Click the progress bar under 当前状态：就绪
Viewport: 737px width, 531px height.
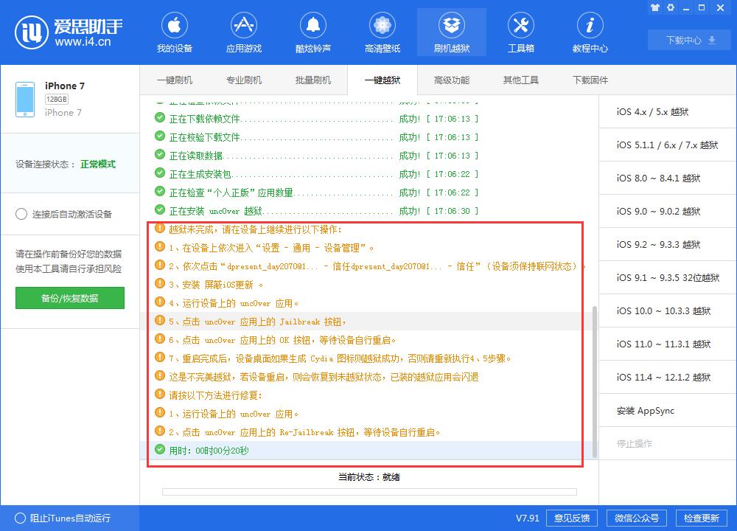pos(368,490)
